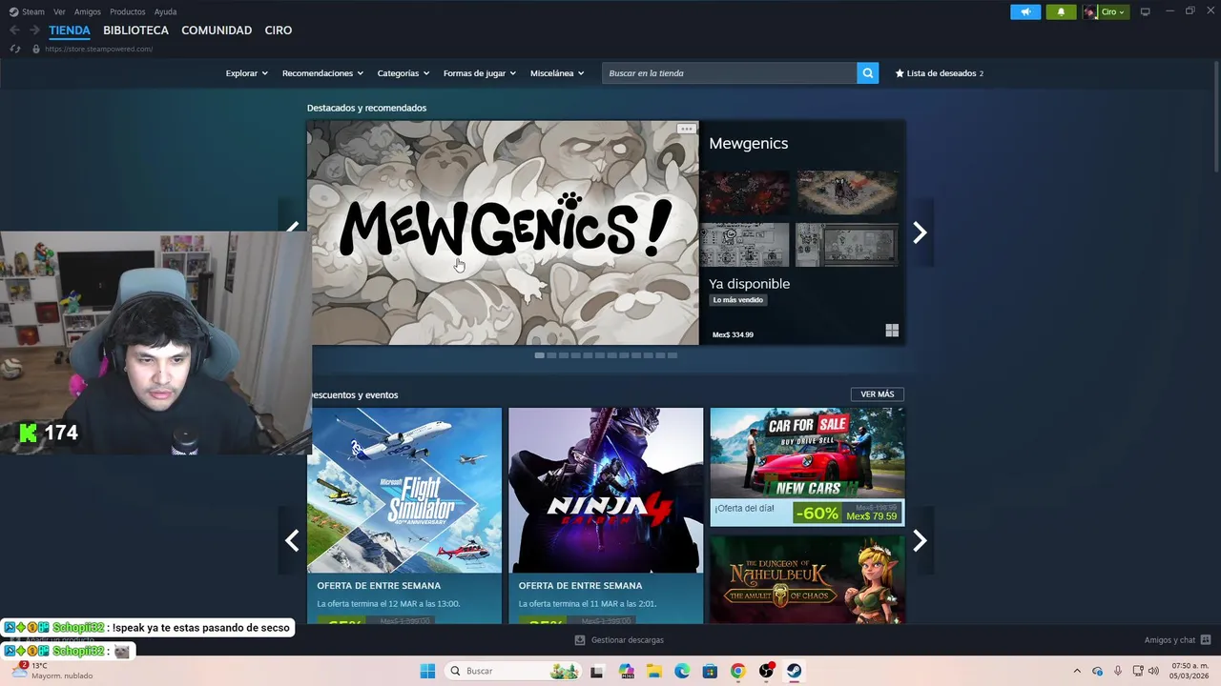View third Mewgenics screenshot thumbnail
The width and height of the screenshot is (1221, 686).
point(745,245)
